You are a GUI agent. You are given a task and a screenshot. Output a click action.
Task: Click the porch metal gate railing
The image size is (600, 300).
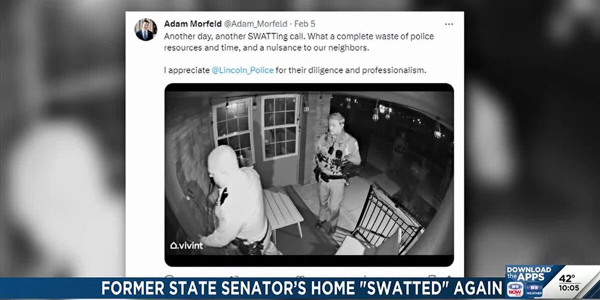pos(384,216)
